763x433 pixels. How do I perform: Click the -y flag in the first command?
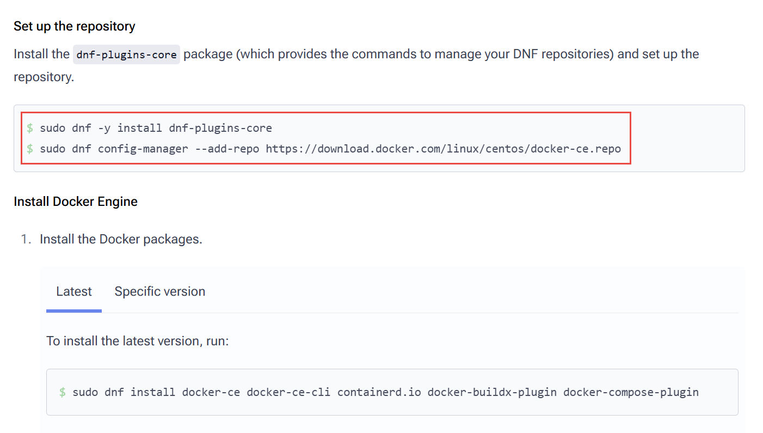coord(104,128)
